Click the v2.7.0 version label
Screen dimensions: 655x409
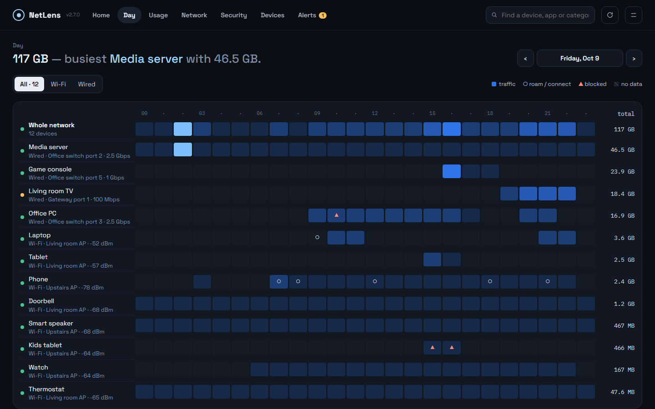[73, 15]
